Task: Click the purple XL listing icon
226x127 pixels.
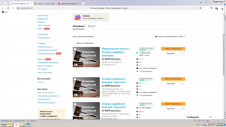Action: click(x=137, y=108)
